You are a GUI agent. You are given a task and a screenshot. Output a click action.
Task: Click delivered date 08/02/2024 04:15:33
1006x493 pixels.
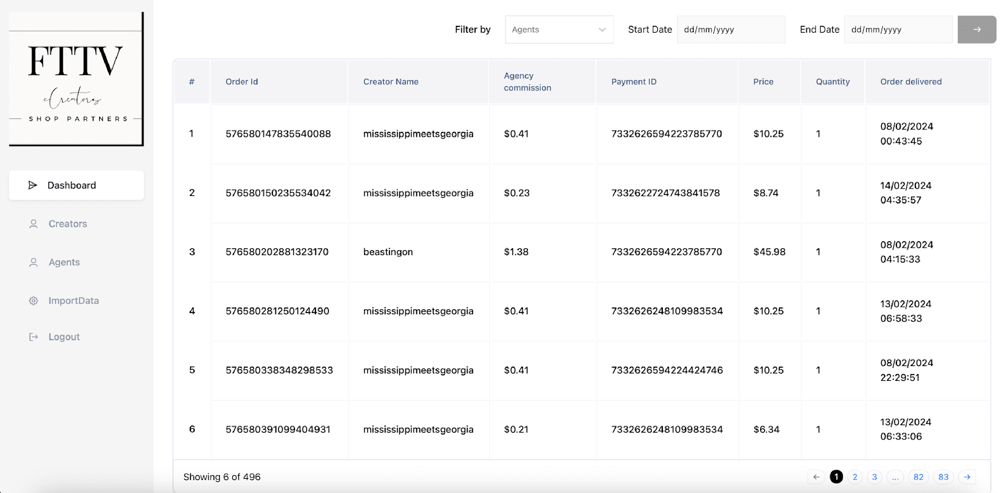[907, 252]
